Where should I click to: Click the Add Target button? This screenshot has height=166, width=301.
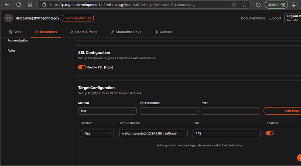click(x=282, y=111)
